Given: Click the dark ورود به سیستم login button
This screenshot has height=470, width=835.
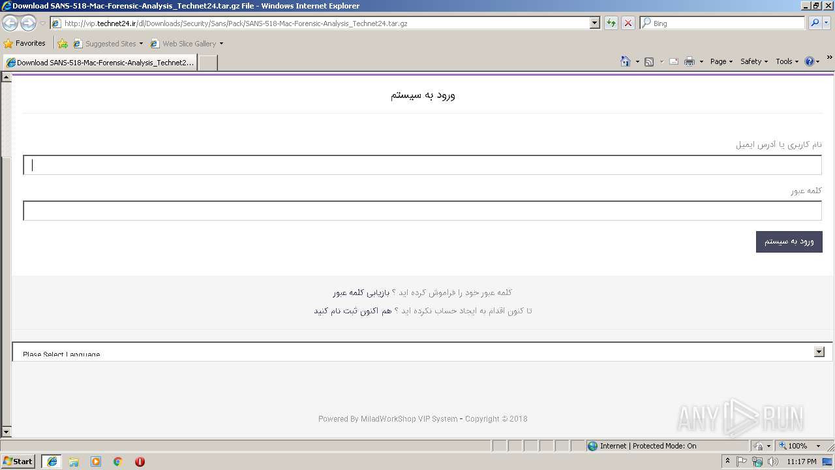Looking at the screenshot, I should (789, 242).
